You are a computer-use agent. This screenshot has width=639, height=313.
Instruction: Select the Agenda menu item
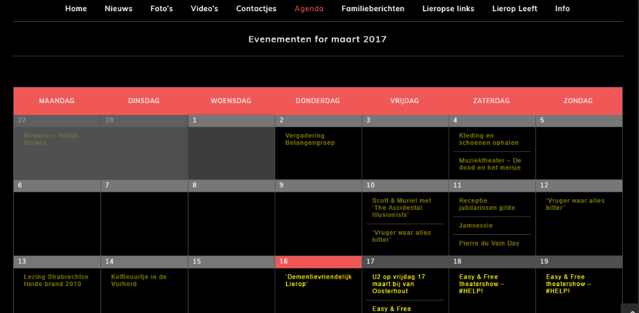(x=309, y=9)
